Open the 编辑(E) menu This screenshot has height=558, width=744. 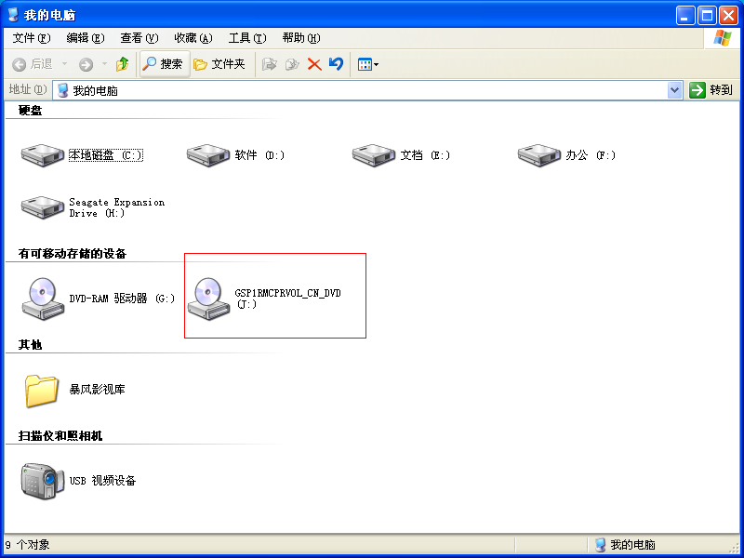point(86,38)
